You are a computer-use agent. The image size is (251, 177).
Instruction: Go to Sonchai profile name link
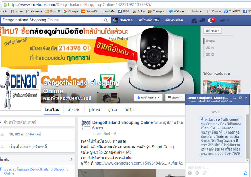click(x=127, y=20)
